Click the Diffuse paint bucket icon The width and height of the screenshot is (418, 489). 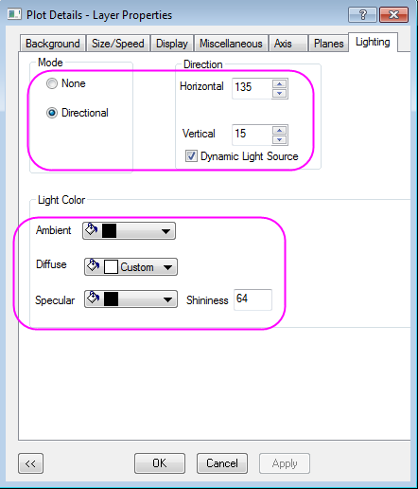pyautogui.click(x=94, y=265)
